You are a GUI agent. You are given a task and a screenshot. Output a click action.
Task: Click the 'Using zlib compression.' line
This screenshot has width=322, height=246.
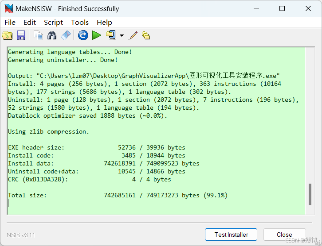48,131
